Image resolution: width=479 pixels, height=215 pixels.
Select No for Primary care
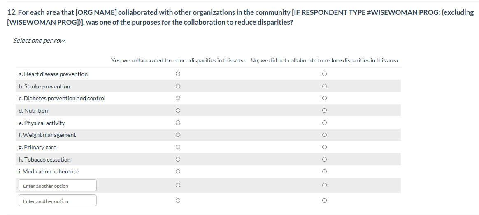(324, 147)
